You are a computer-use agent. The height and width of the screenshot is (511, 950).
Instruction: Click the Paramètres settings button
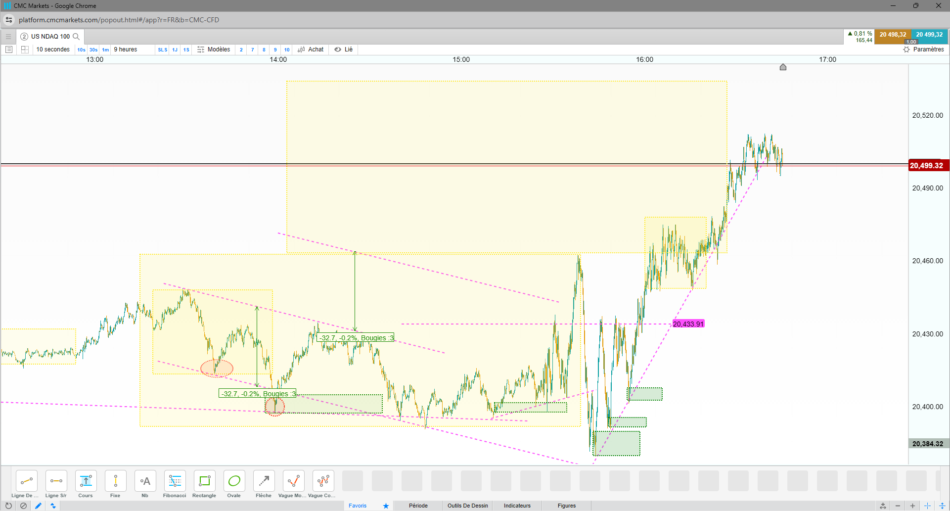click(x=923, y=49)
